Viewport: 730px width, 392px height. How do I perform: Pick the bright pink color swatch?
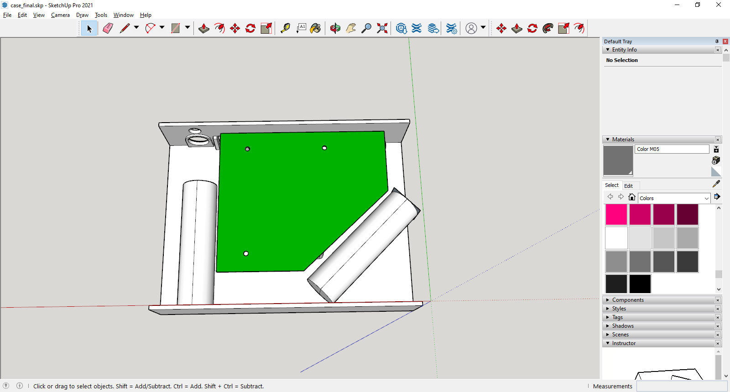coord(616,214)
